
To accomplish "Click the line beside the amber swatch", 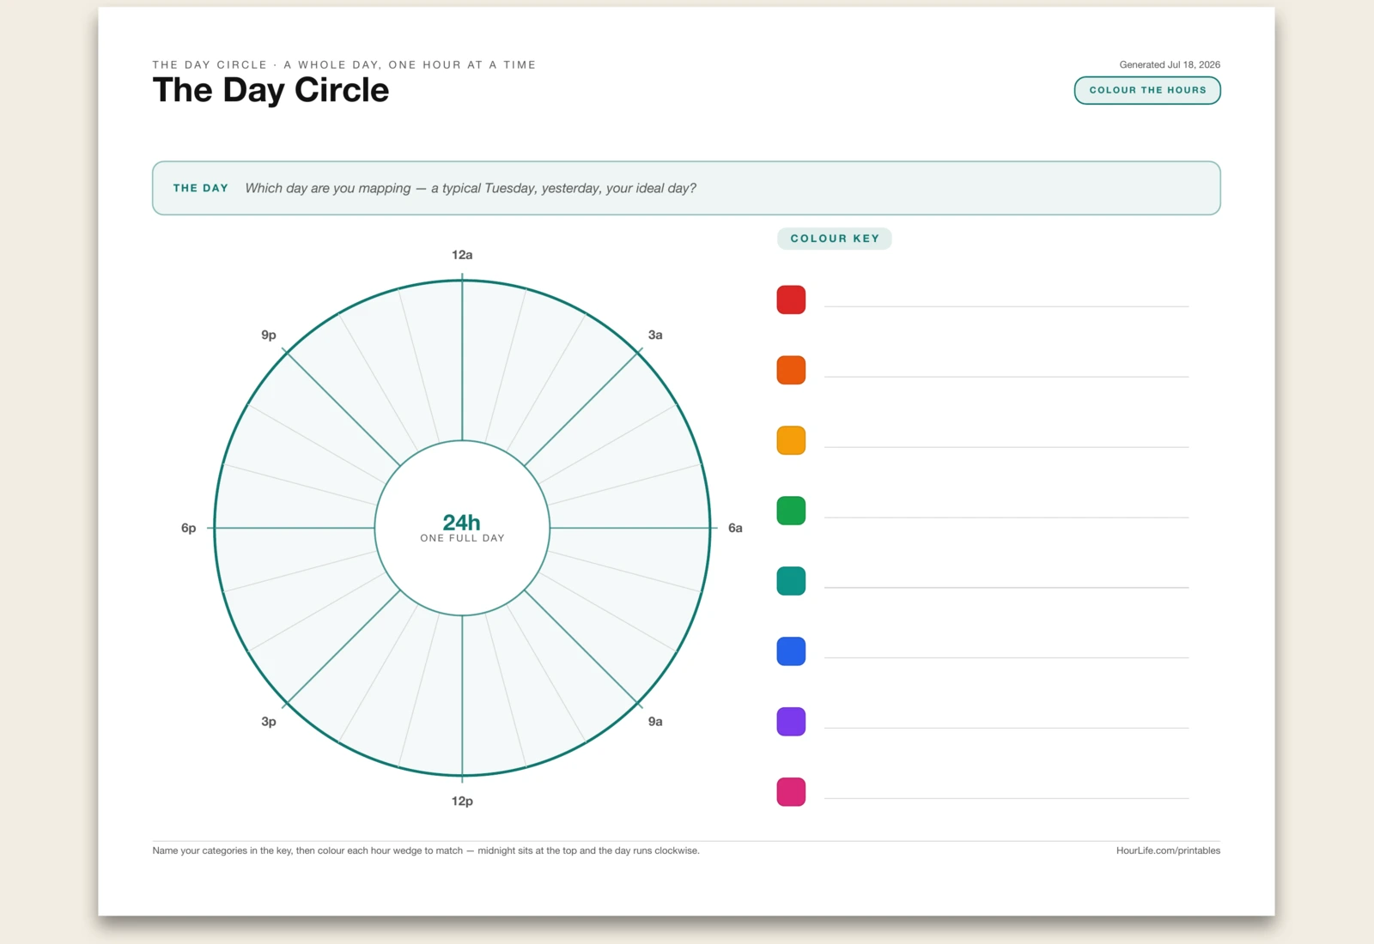I will [x=1006, y=446].
